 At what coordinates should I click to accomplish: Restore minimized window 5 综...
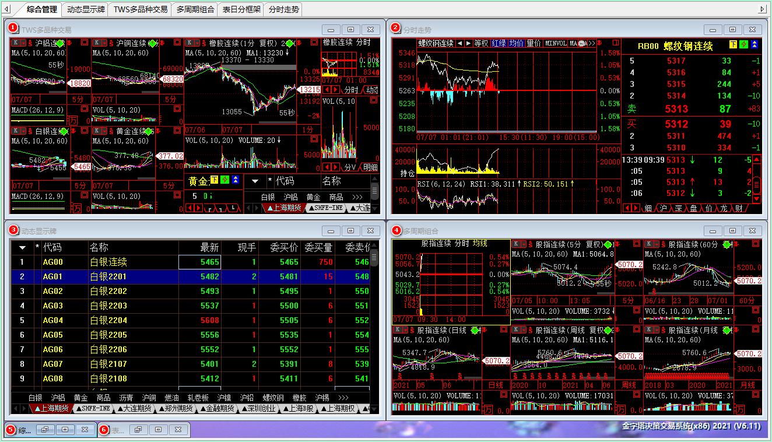[44, 430]
